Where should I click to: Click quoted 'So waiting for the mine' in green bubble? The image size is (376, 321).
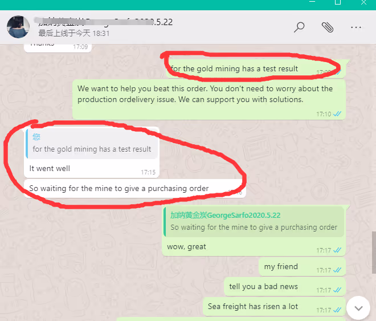[x=254, y=222]
